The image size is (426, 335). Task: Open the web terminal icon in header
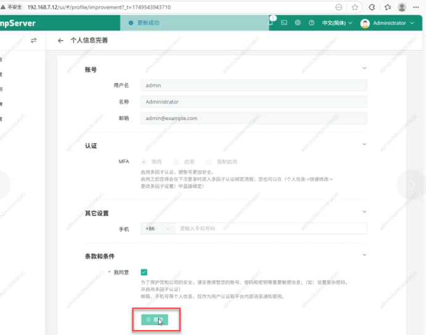point(284,23)
